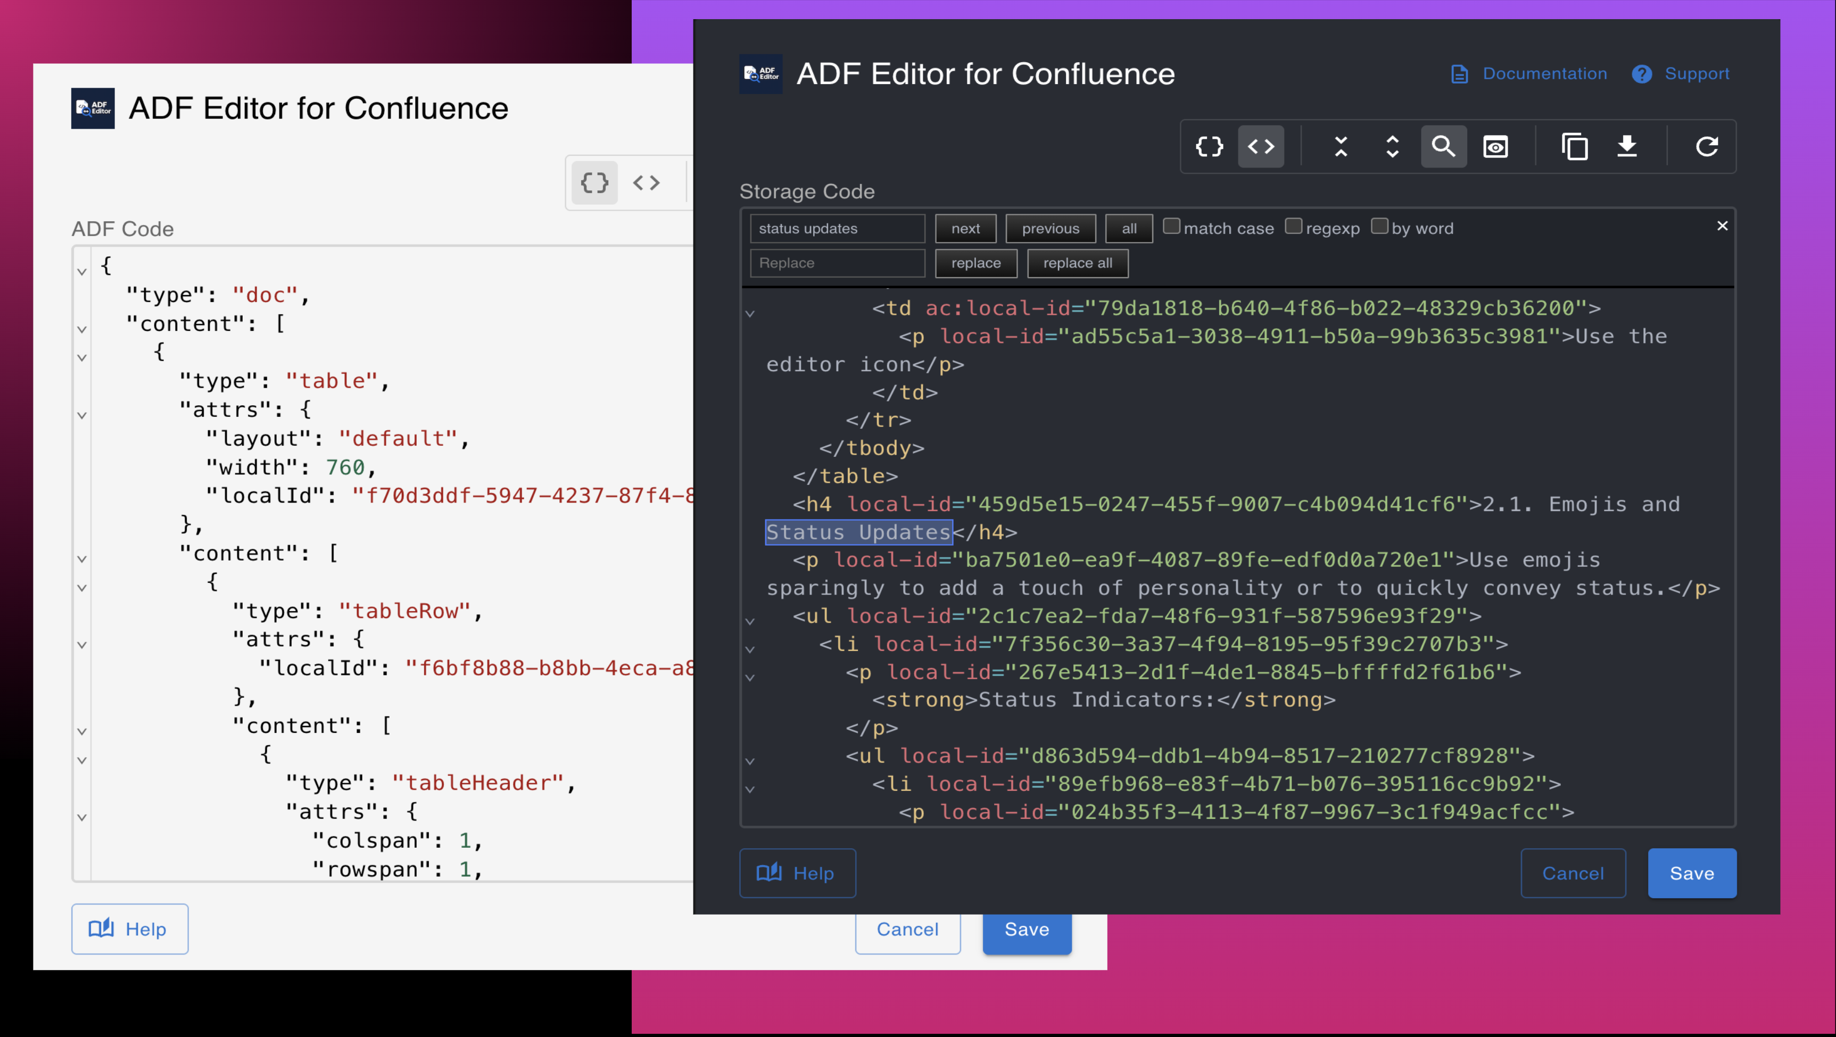This screenshot has height=1037, width=1836.
Task: Click the next search match button
Action: tap(965, 229)
